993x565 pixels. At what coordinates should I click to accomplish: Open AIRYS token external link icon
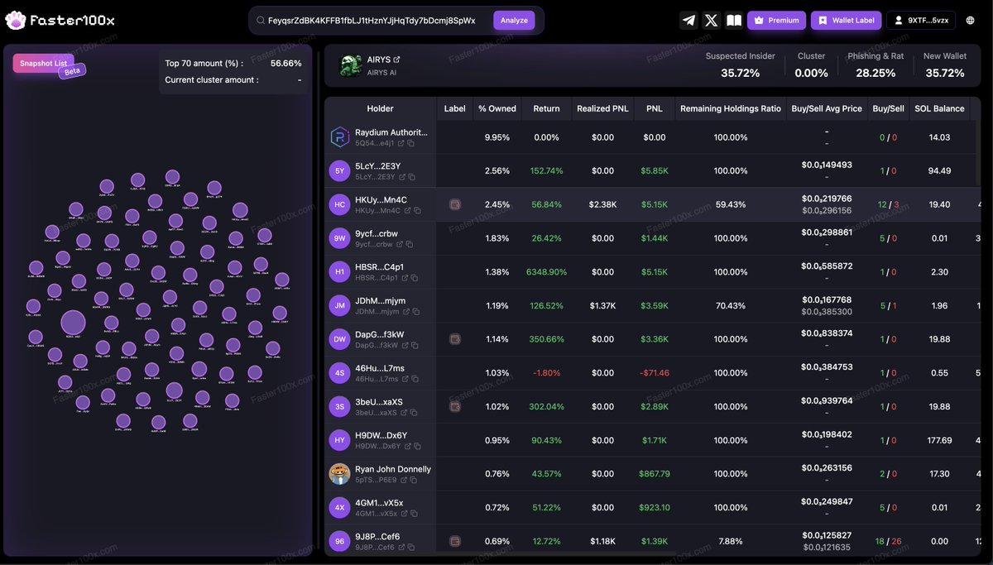click(x=396, y=60)
